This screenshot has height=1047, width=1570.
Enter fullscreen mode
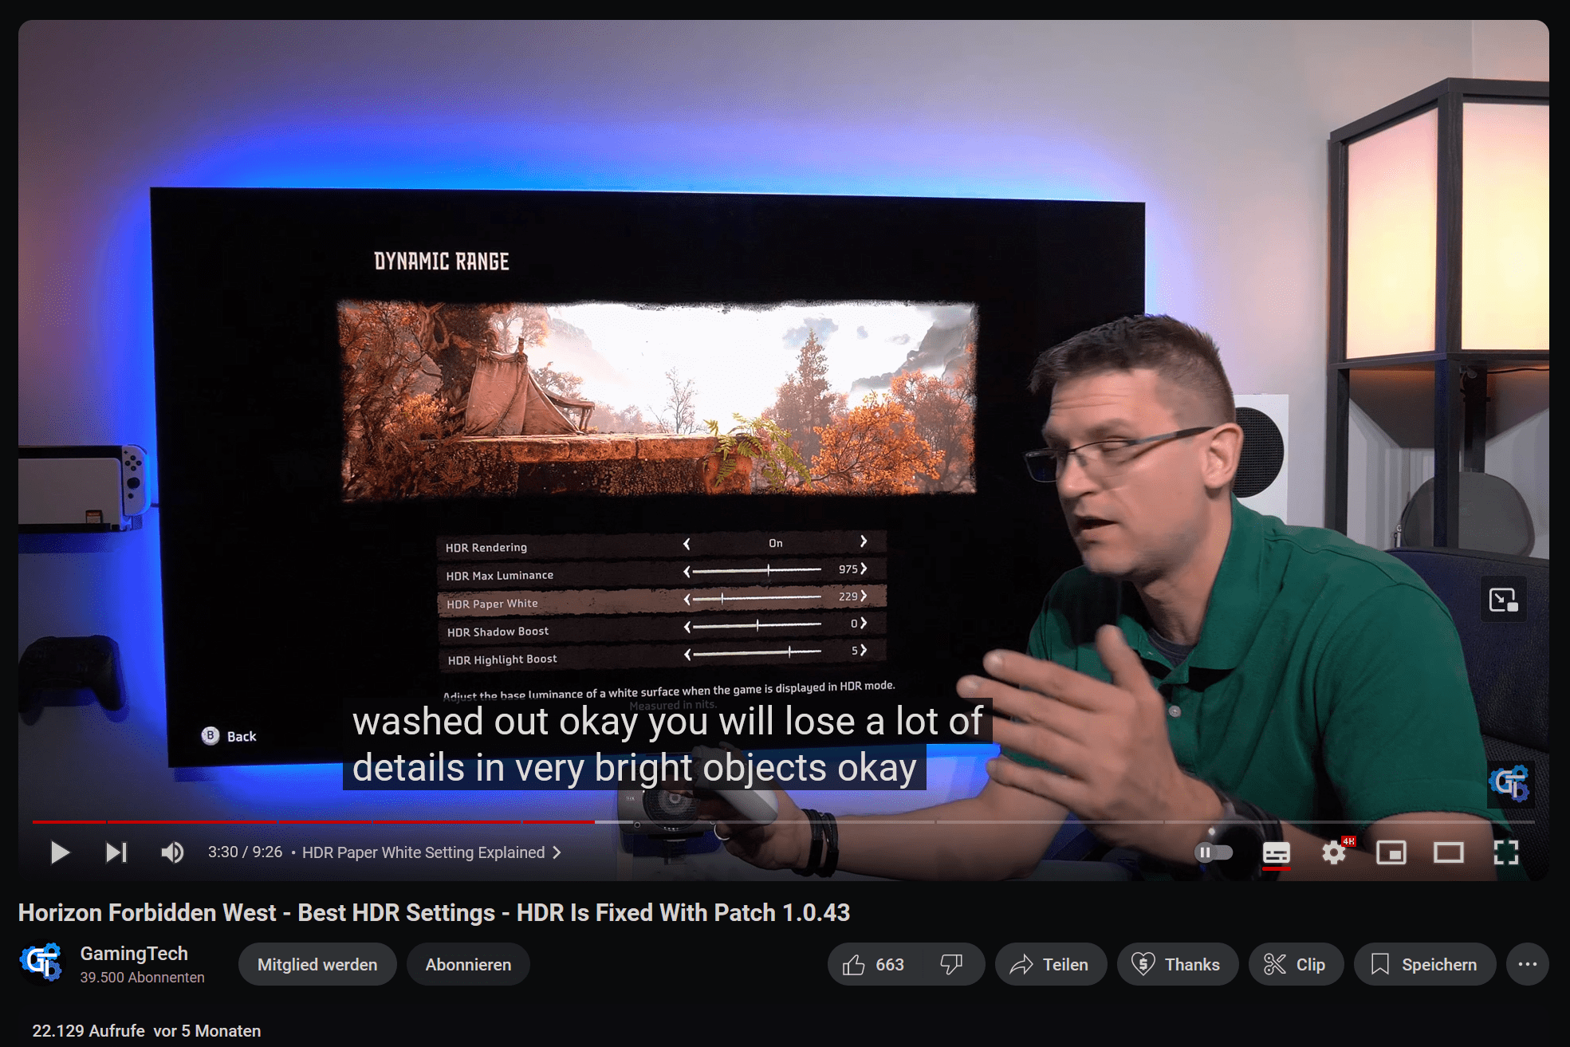coord(1506,852)
